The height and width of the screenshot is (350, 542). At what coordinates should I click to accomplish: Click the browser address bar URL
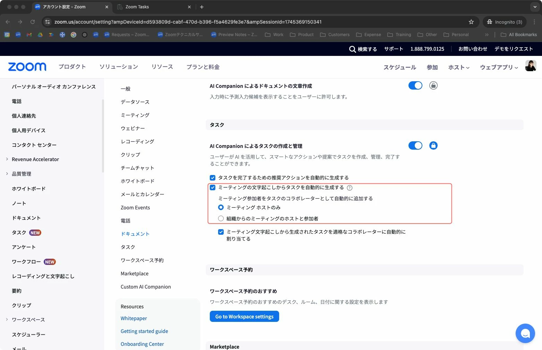[x=188, y=22]
